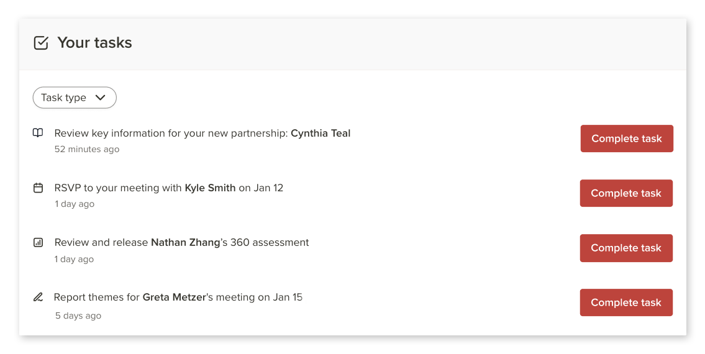Open the Task type dropdown
Screen dimensions: 705x354
point(75,98)
